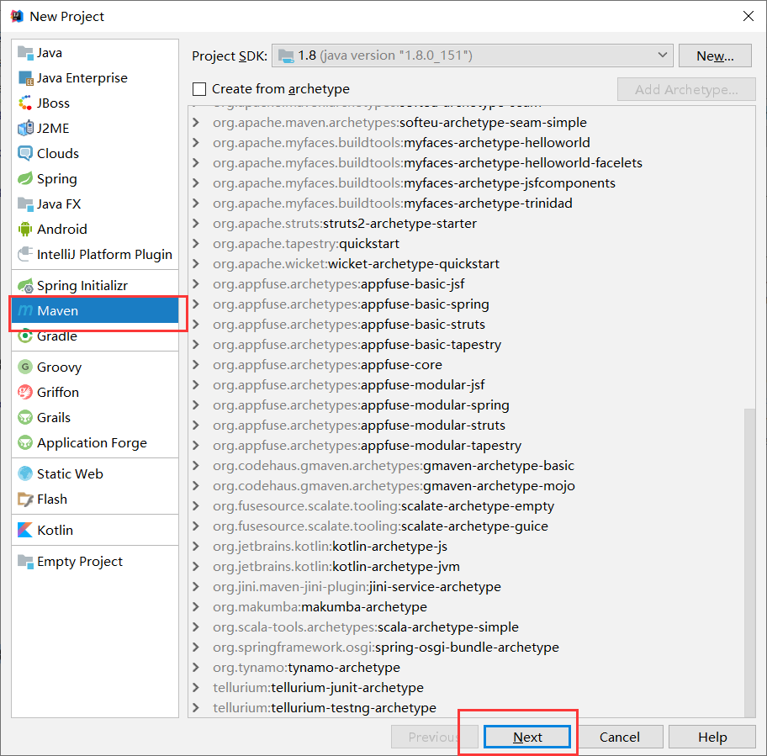Choose the Groovy icon

pos(25,367)
